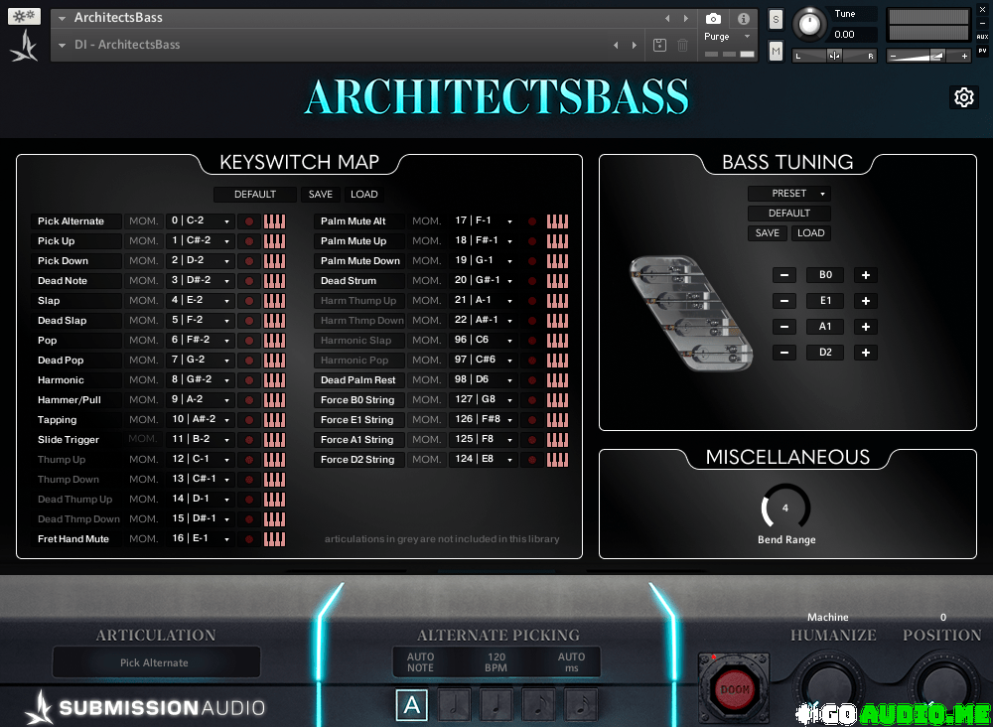
Task: Click the MIDI learn dot for Pick Up
Action: 249,241
